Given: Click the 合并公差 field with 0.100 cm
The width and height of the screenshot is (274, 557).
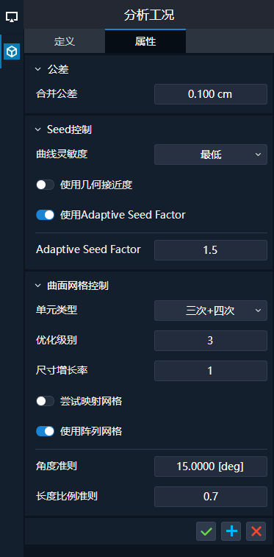Looking at the screenshot, I should (x=211, y=94).
